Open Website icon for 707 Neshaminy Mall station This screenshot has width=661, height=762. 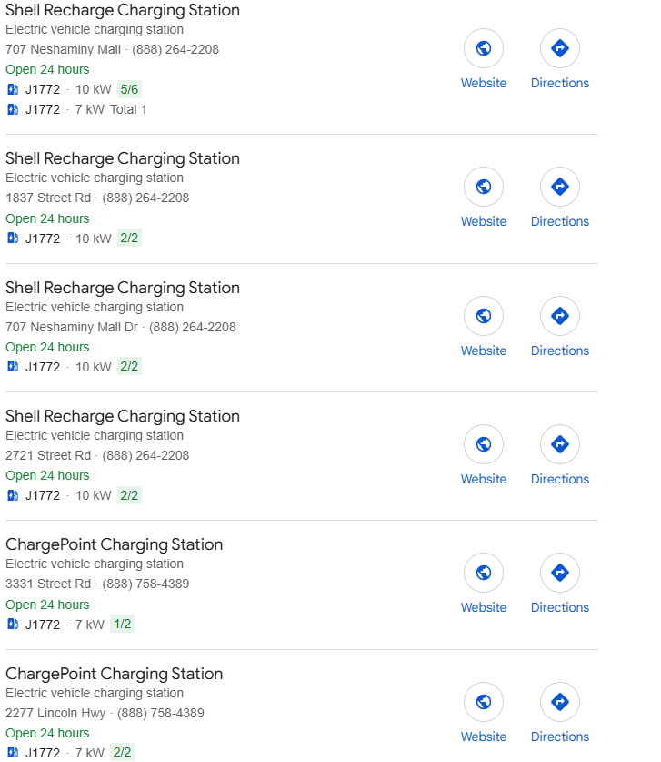(x=484, y=48)
